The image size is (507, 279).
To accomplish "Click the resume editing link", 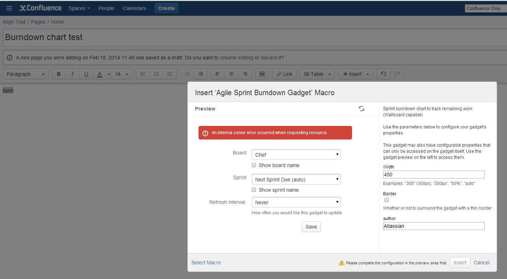I will 236,58.
